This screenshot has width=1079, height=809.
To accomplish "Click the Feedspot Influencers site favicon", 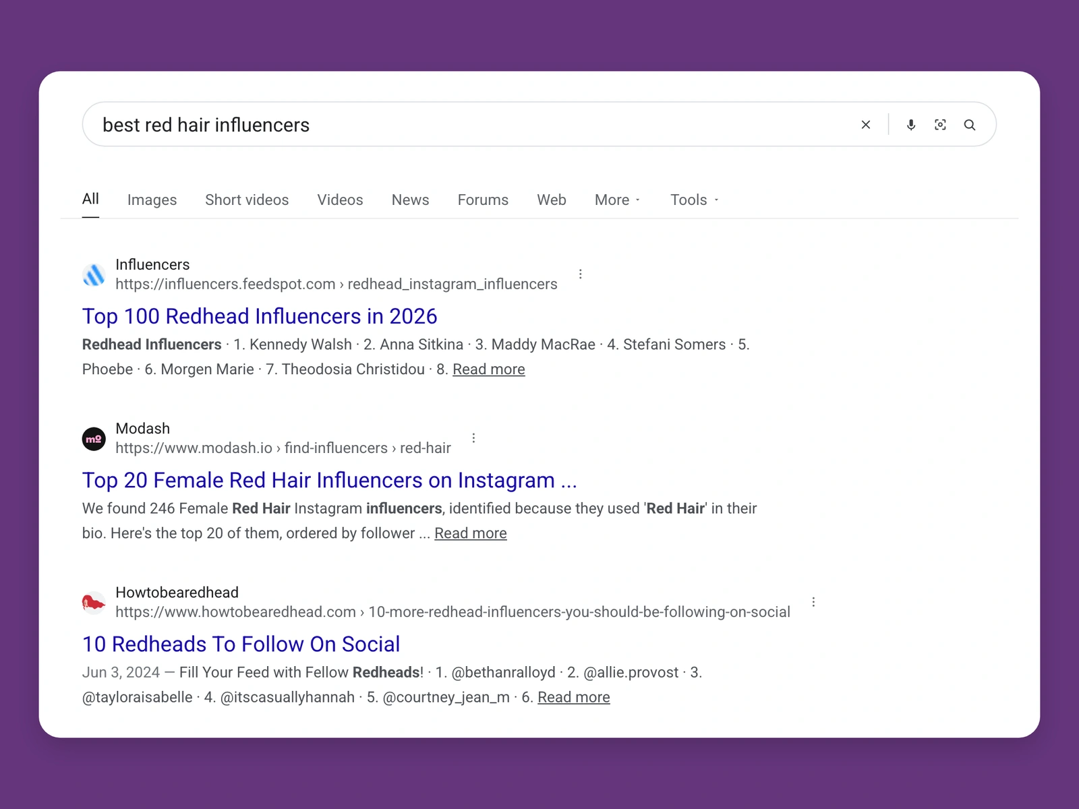I will (x=94, y=274).
